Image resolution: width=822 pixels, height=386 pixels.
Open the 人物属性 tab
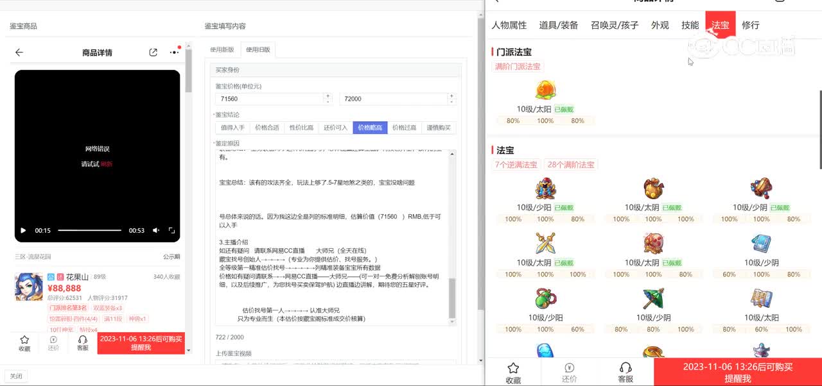click(509, 25)
